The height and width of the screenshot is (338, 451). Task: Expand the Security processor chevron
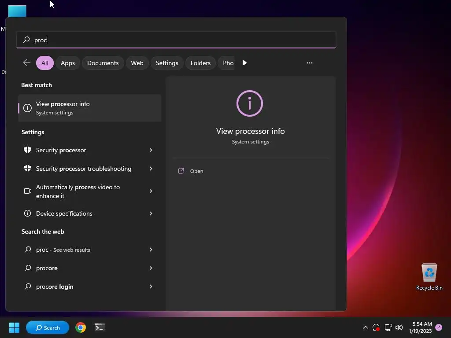click(x=151, y=150)
